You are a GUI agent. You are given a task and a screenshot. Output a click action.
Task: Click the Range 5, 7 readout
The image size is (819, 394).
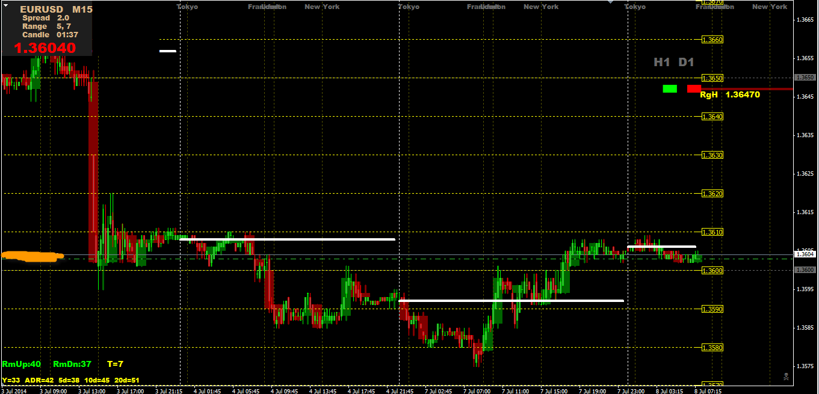tap(47, 26)
